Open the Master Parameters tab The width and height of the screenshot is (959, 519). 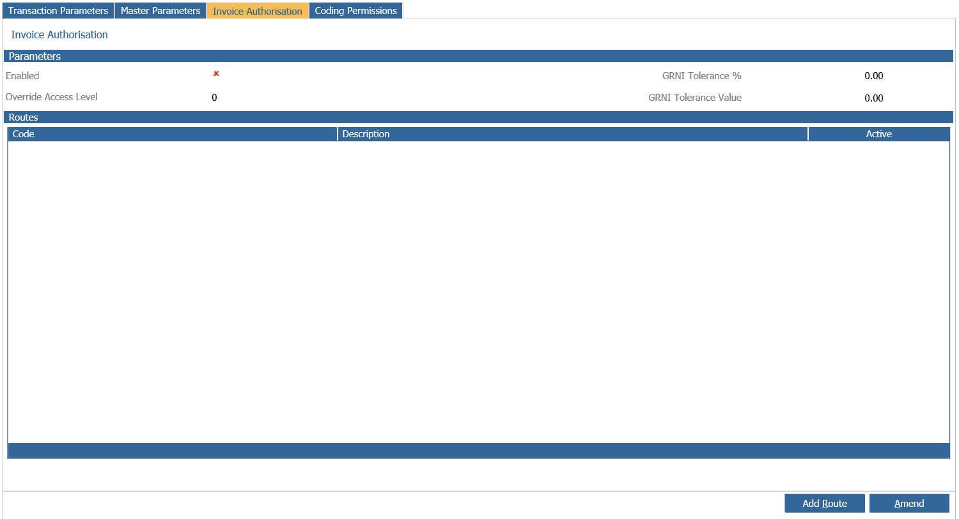tap(160, 11)
